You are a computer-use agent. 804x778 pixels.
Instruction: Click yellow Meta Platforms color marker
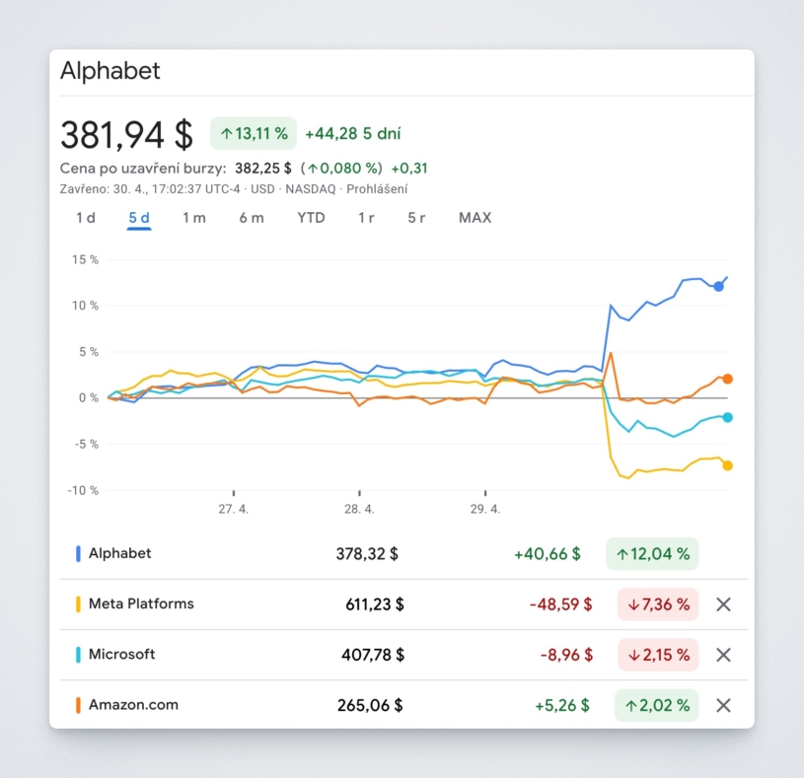(78, 604)
